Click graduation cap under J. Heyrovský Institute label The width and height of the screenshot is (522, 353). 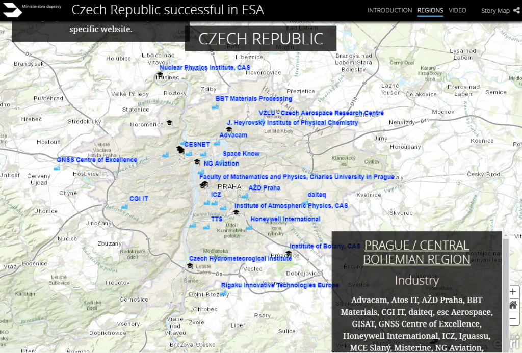(x=229, y=129)
